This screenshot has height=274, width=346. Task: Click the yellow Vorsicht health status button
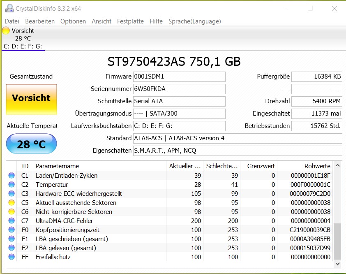[31, 100]
